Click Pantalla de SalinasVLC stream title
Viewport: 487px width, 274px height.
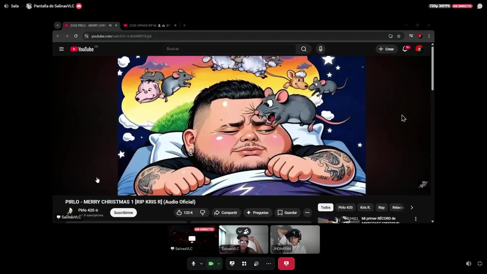coord(54,6)
